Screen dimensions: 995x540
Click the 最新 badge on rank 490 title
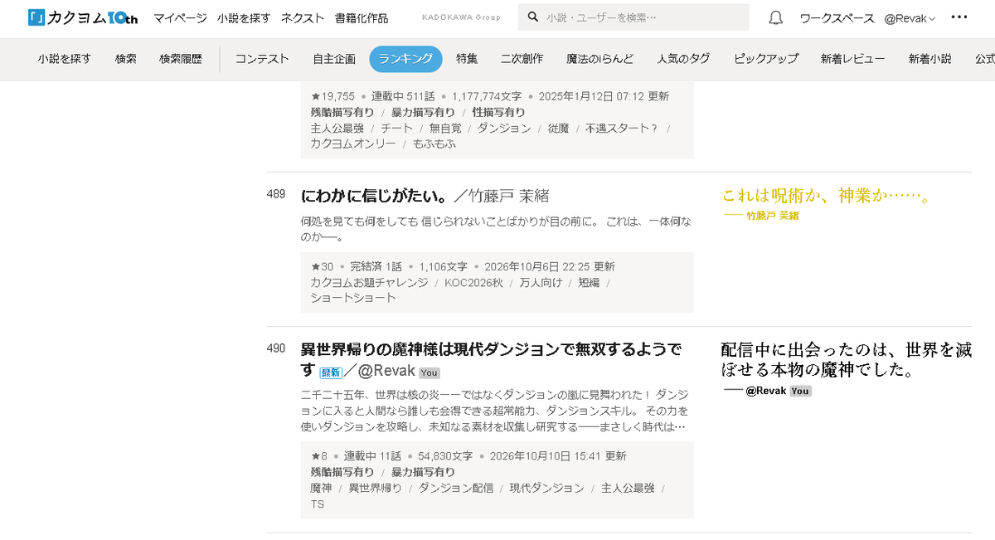coord(331,372)
